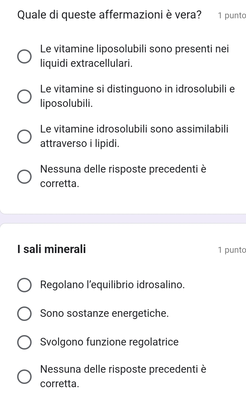This screenshot has width=246, height=397.
Task: Select radio button for 'liquidi extracellulari' answer
Action: [24, 56]
